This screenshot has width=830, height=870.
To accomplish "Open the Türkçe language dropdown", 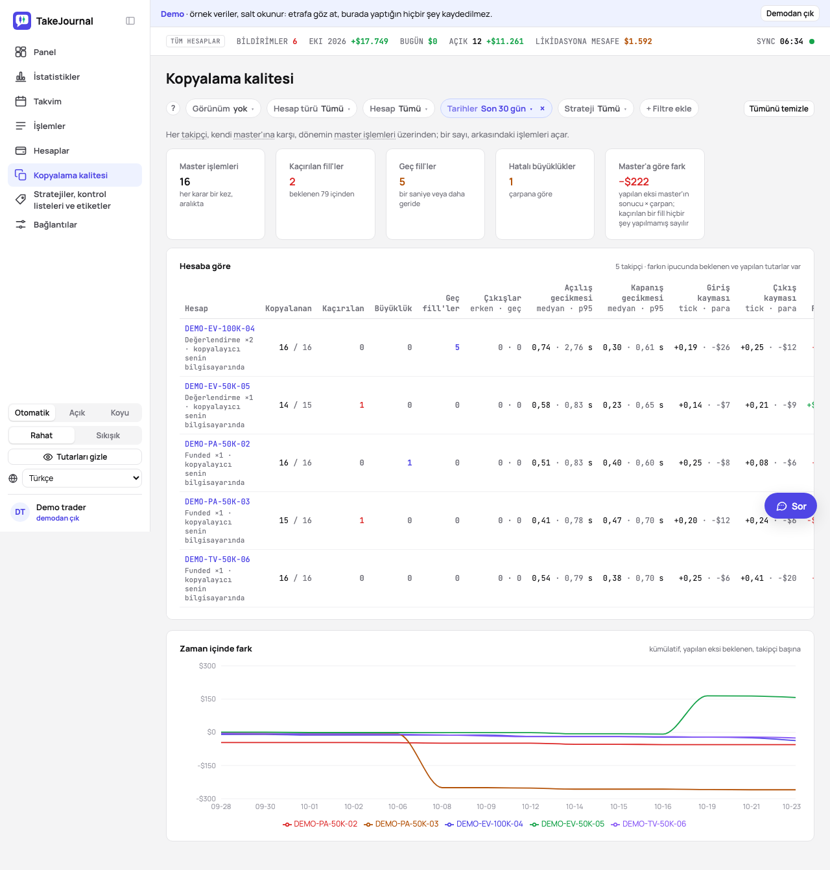I will coord(82,478).
